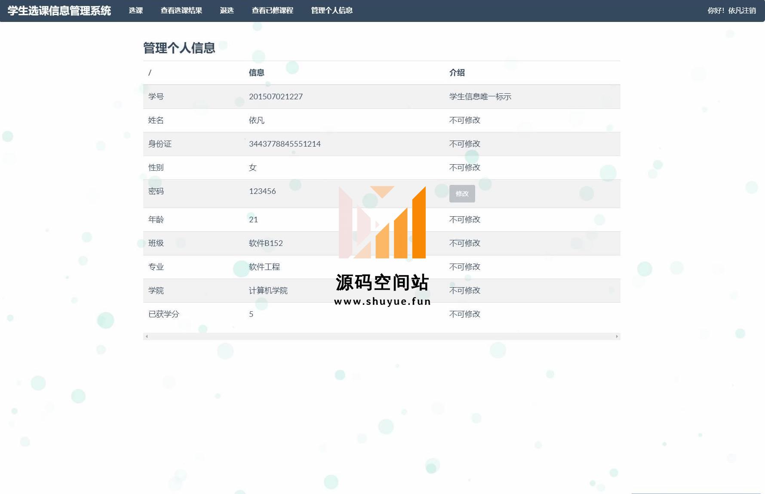This screenshot has height=494, width=765.
Task: Click the 学生选课信息管理系统 brand title
Action: 59,11
